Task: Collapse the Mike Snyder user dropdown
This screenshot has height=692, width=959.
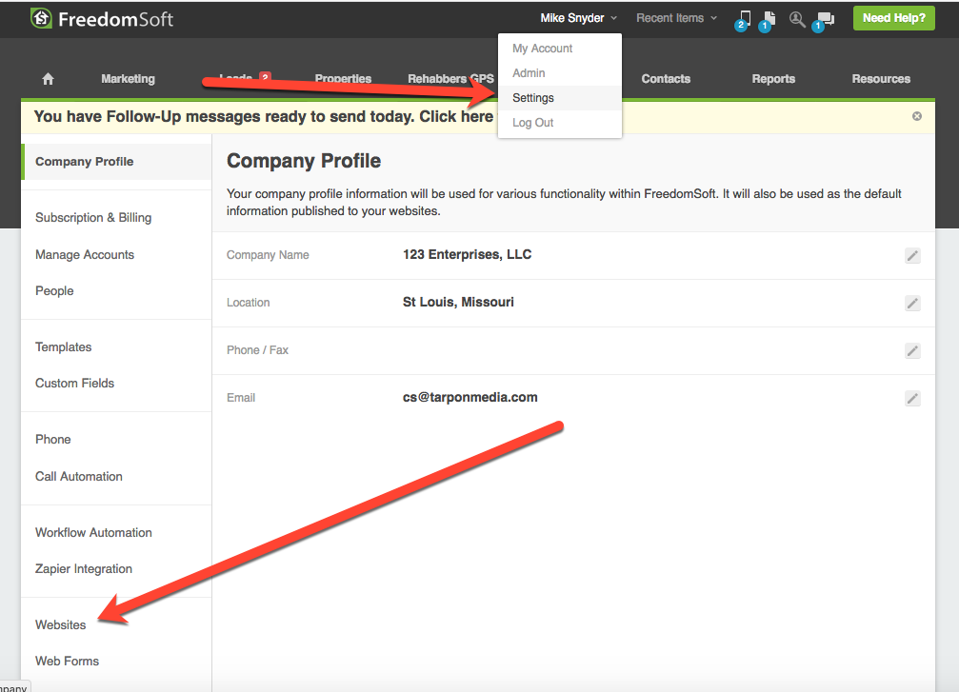Action: click(578, 18)
